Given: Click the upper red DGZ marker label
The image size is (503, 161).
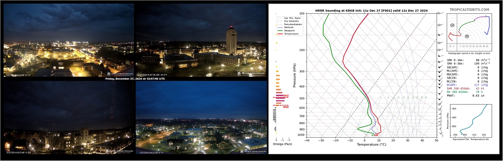Looking at the screenshot, I should [x=286, y=96].
